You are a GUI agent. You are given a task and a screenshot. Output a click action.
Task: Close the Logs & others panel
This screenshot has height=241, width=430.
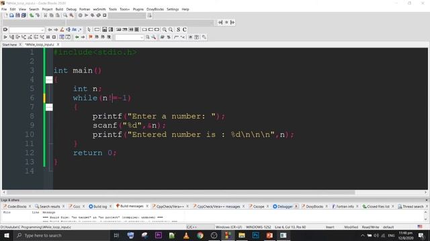(427, 200)
